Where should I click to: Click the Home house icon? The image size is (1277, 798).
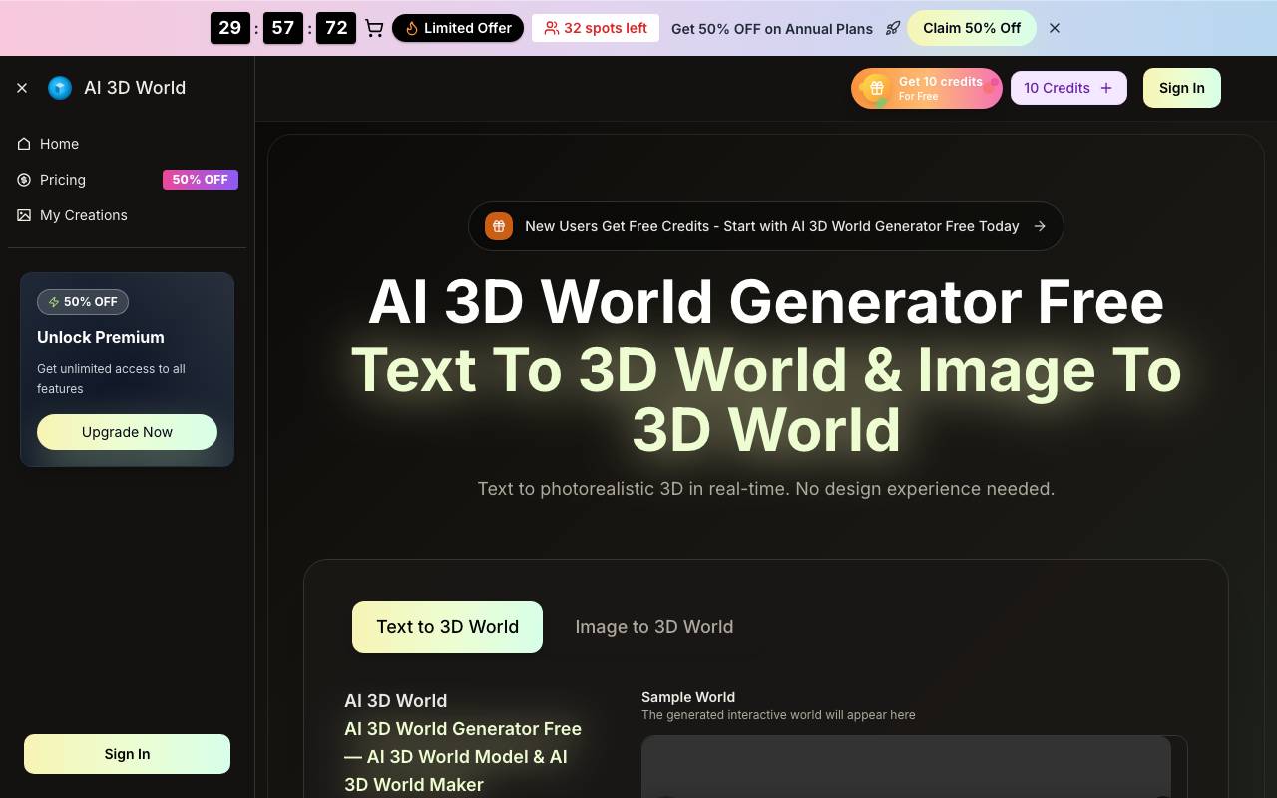(24, 144)
